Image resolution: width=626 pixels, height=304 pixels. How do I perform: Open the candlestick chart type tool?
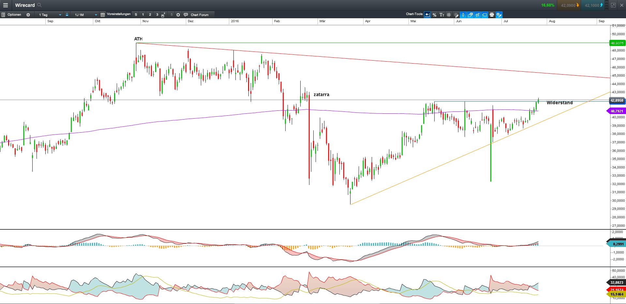tap(463, 15)
